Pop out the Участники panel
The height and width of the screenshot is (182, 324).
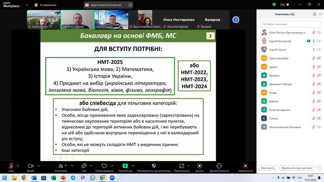[314, 14]
